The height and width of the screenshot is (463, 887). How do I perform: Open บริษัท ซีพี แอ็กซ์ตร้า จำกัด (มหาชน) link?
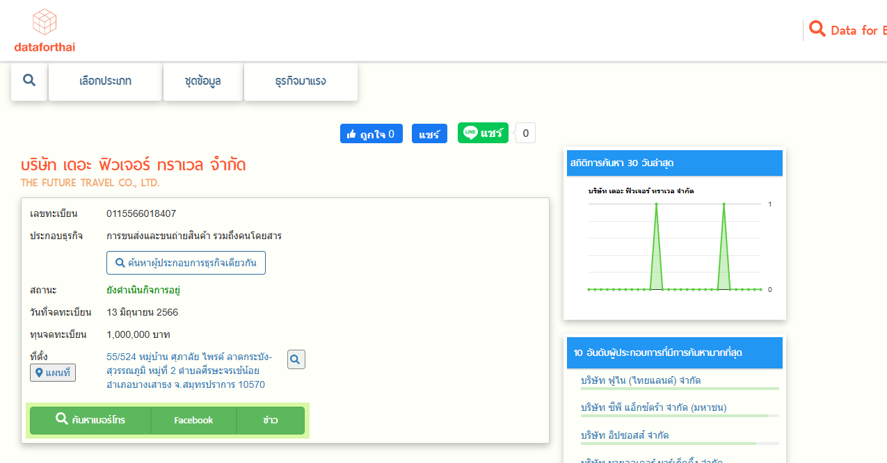point(653,407)
